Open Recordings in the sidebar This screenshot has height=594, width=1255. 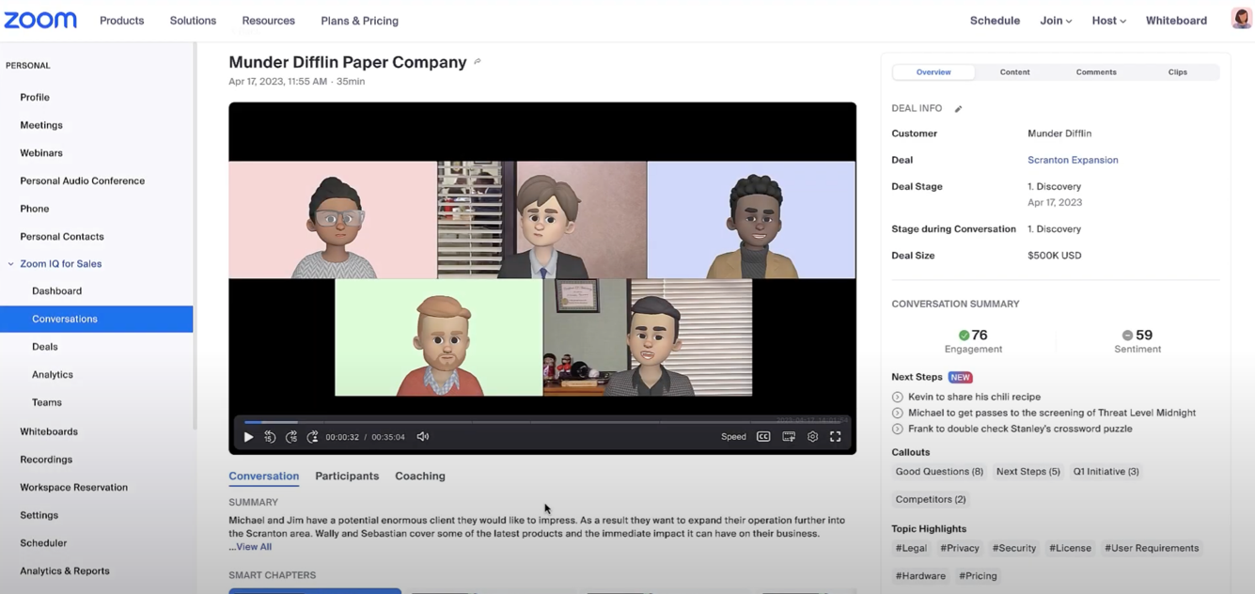[x=46, y=460]
